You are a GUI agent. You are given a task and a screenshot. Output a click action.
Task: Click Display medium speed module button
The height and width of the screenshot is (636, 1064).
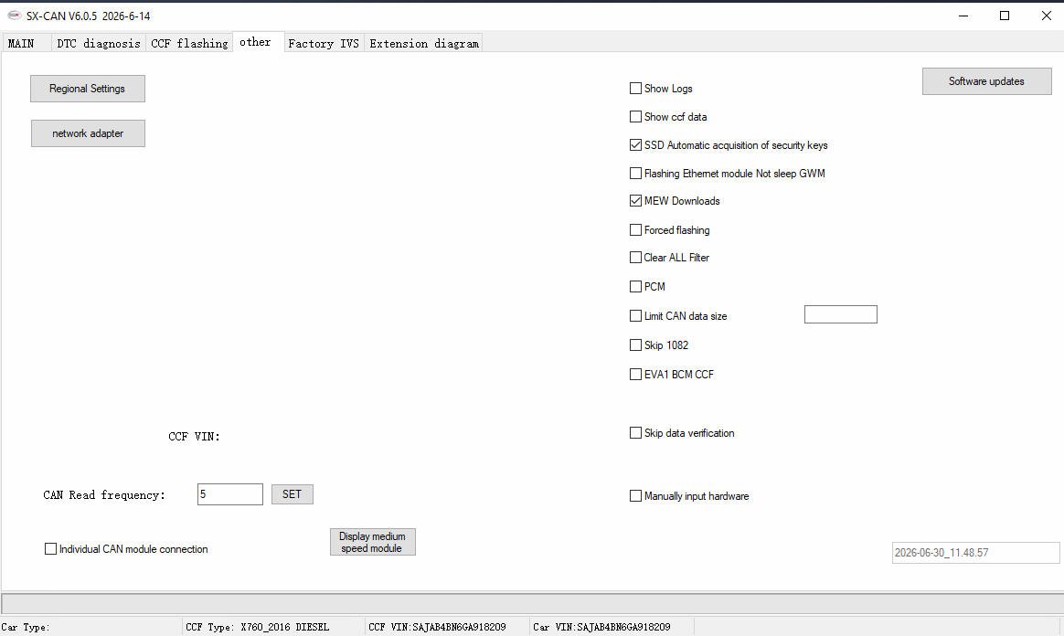tap(373, 542)
